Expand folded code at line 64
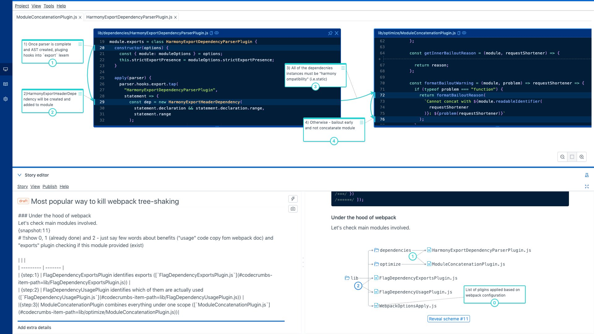 coord(379,59)
